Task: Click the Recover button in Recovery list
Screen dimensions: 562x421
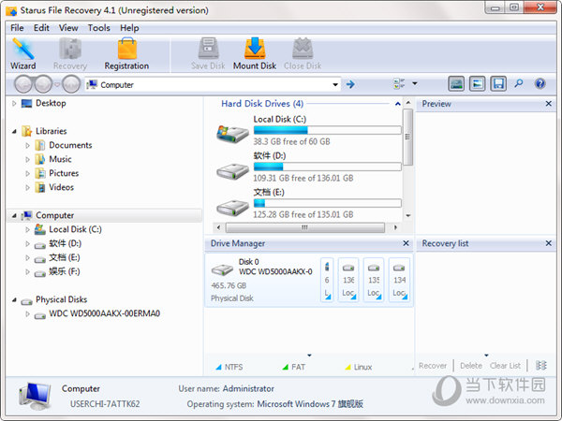Action: [433, 366]
